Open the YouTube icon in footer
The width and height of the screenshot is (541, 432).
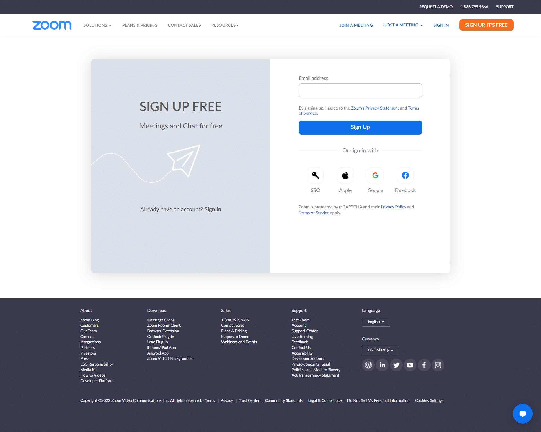pos(410,365)
